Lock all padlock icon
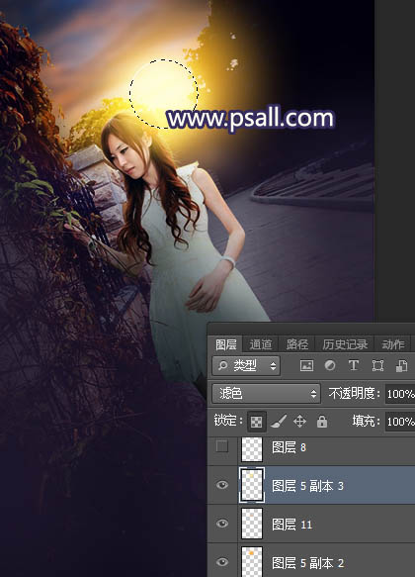Screen dimensions: 415x577 322,422
